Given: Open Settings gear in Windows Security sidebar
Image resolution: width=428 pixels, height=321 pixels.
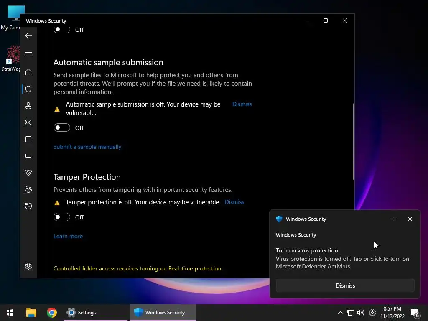Looking at the screenshot, I should tap(28, 266).
